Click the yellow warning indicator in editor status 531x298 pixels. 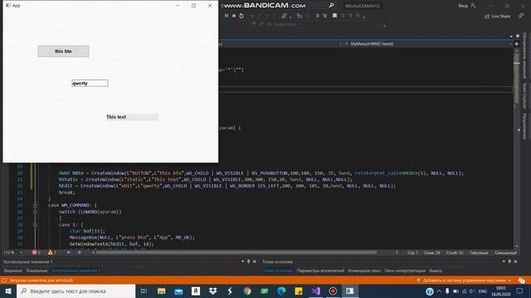[x=51, y=252]
